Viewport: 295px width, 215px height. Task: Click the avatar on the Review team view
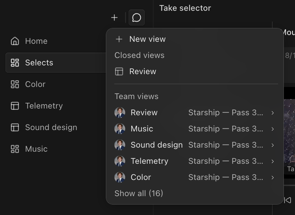(120, 113)
